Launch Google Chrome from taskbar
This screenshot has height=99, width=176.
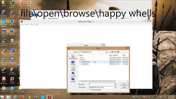[x=29, y=97]
